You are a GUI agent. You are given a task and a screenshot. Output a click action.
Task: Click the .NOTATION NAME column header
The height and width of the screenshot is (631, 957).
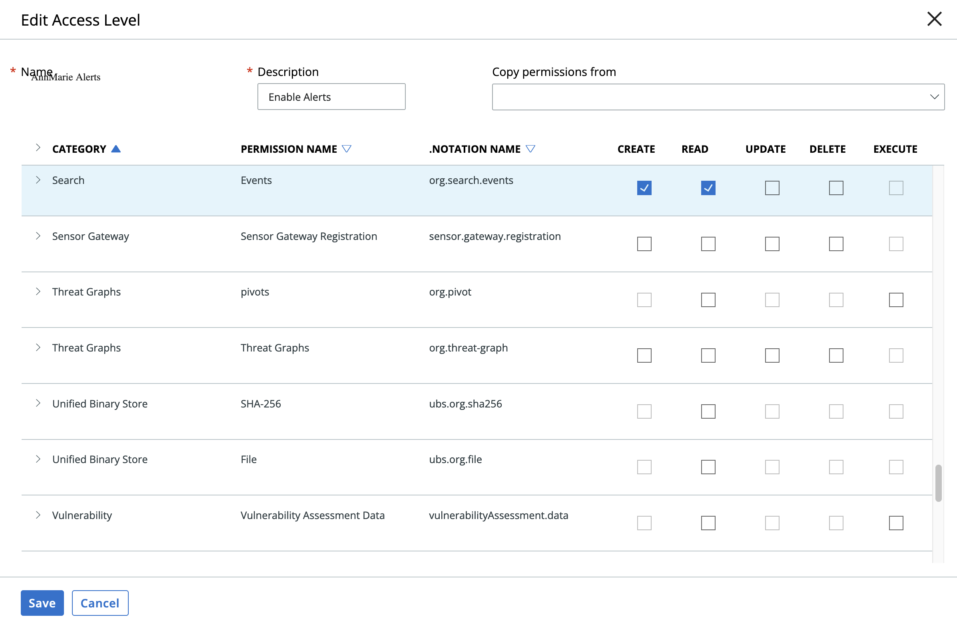(x=474, y=149)
